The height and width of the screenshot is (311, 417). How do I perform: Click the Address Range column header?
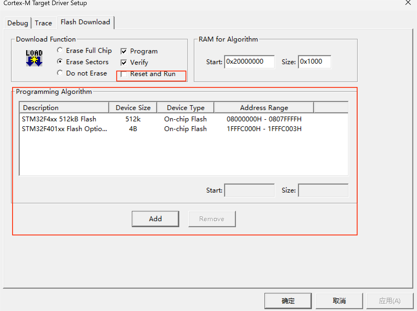click(x=264, y=108)
